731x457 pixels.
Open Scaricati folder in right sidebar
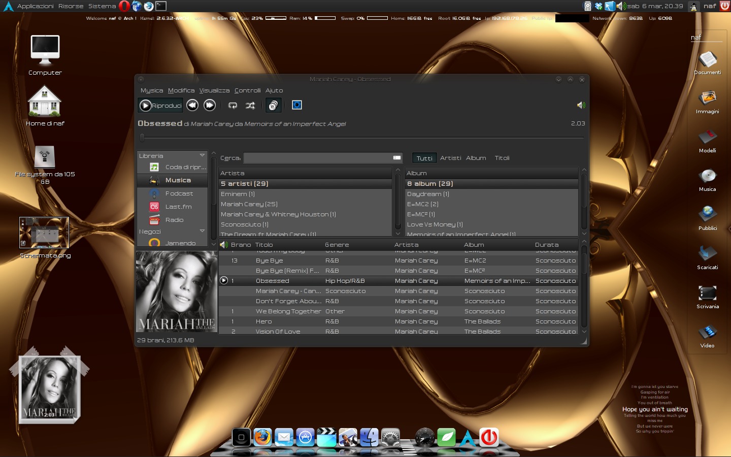[708, 257]
